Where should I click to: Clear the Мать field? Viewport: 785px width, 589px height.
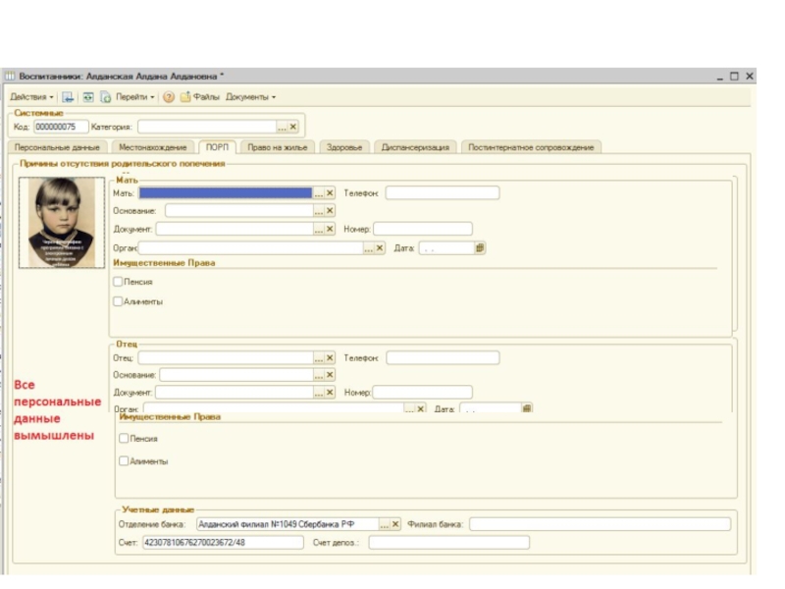[x=330, y=193]
